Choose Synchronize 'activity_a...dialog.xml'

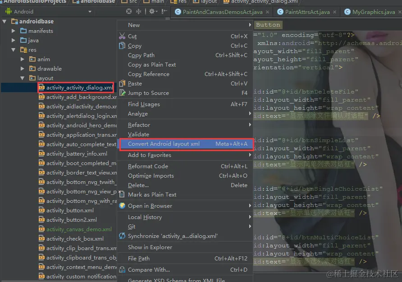tap(185, 237)
